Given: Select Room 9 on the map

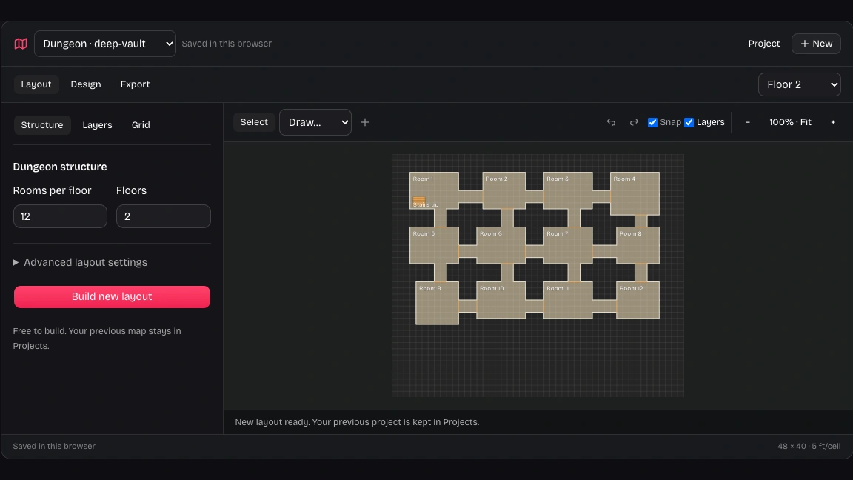Looking at the screenshot, I should [438, 303].
